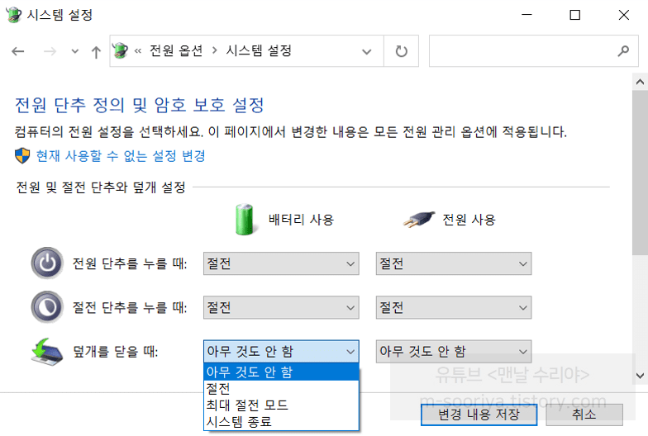
Task: Click the shield icon next to settings link
Action: click(x=22, y=156)
